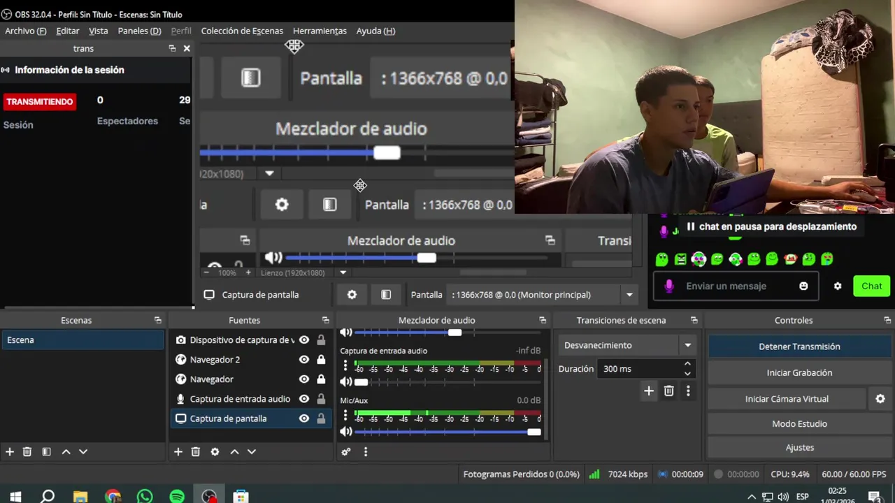Float the trans dock panel
Viewport: 895px width, 503px height.
point(172,48)
